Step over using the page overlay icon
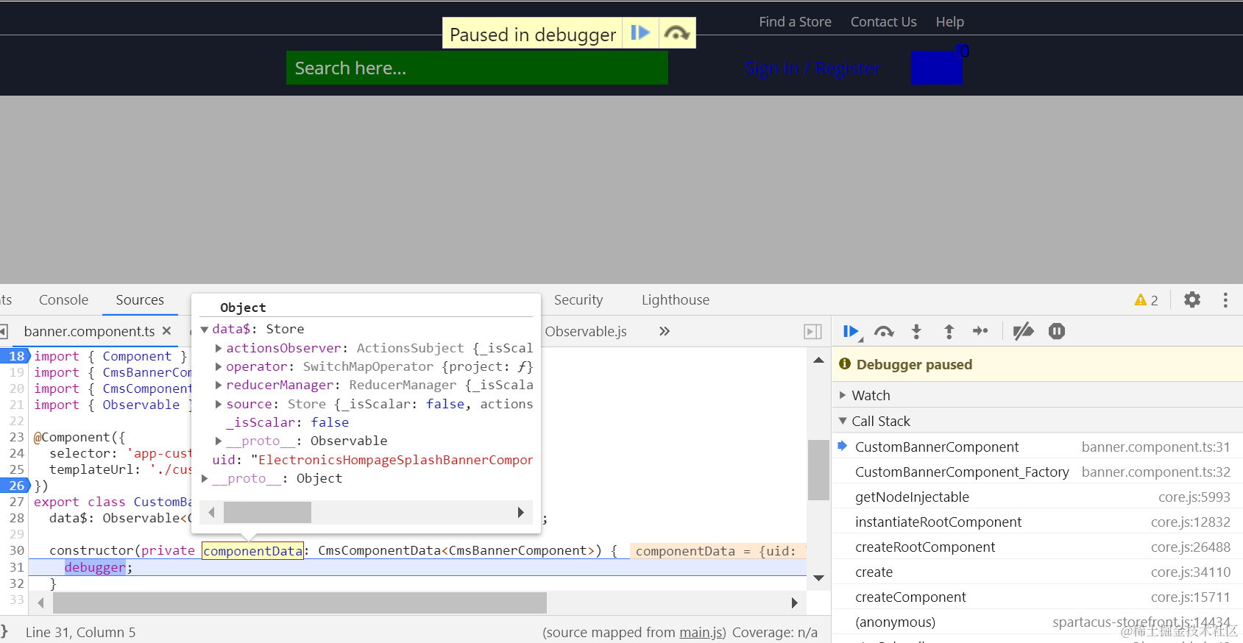Viewport: 1243px width, 643px height. (x=676, y=33)
